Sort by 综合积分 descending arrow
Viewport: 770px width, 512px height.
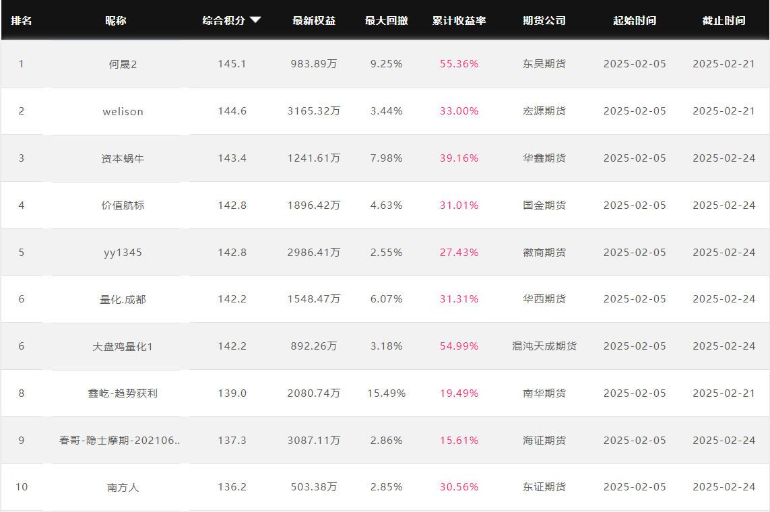[255, 20]
